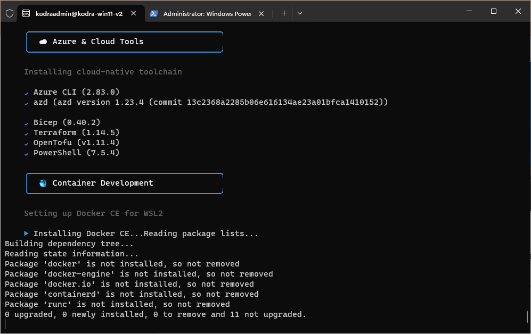
Task: Click the checkmark beside Azure CLI (2.83.0)
Action: pyautogui.click(x=26, y=92)
